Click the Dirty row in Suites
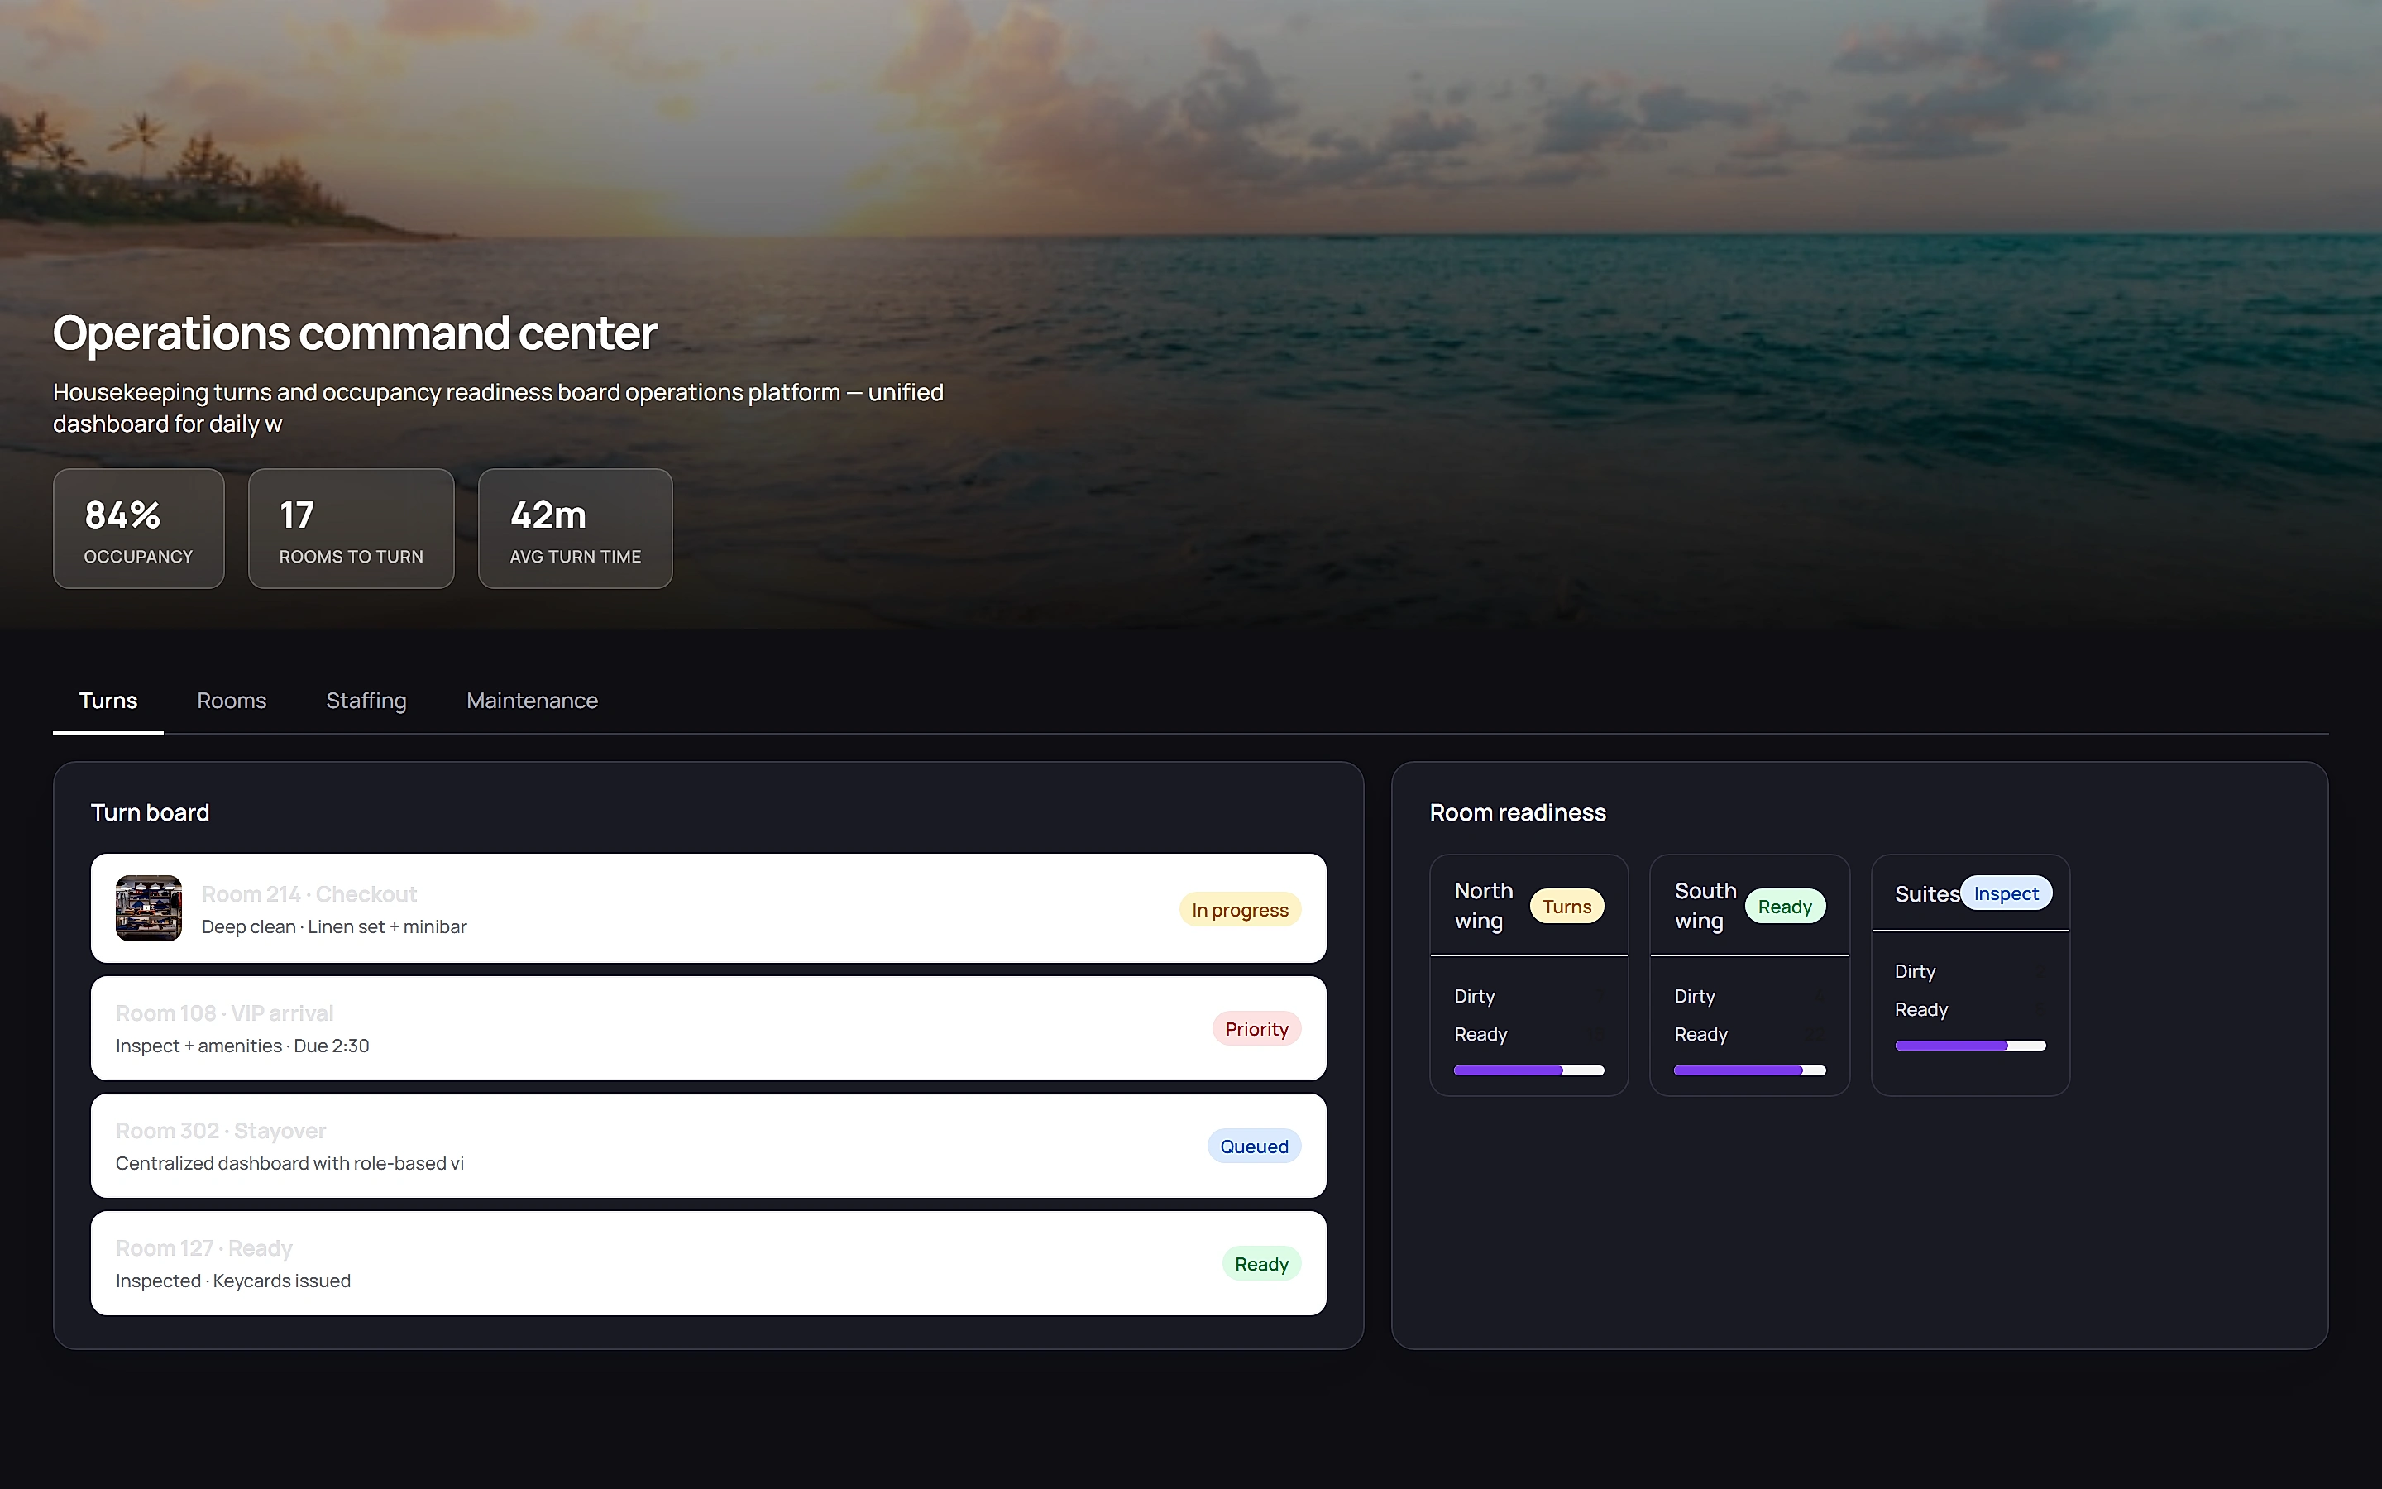This screenshot has width=2382, height=1489. pyautogui.click(x=1971, y=972)
